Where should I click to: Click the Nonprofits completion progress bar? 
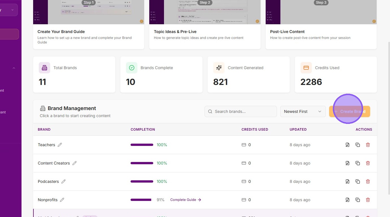pyautogui.click(x=142, y=200)
